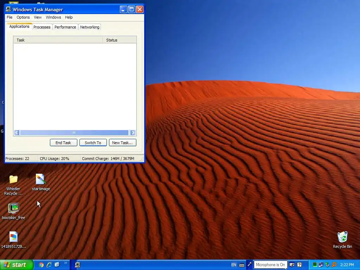Image resolution: width=360 pixels, height=270 pixels.
Task: Open the Options menu
Action: click(x=23, y=17)
